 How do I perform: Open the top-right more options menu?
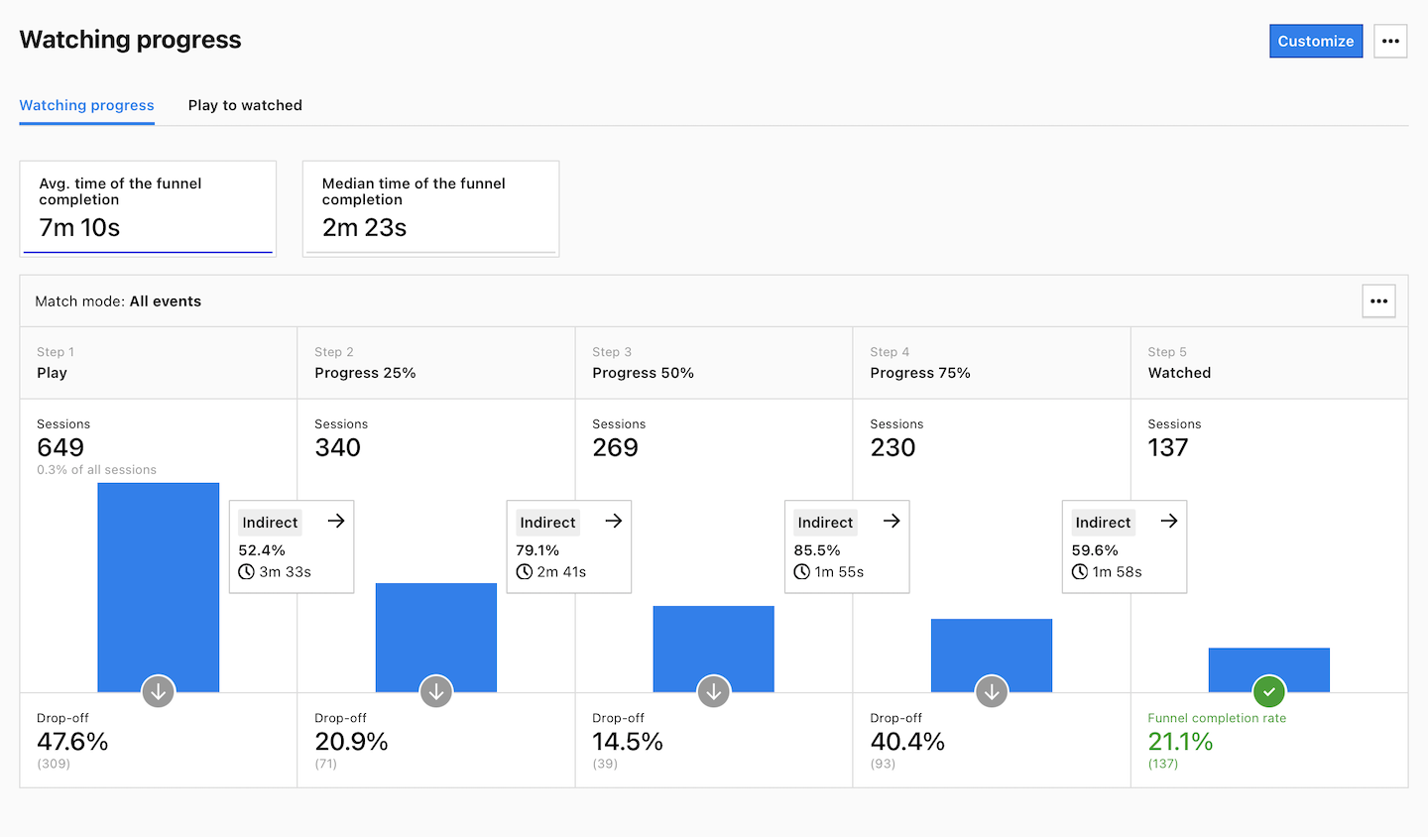[x=1390, y=41]
